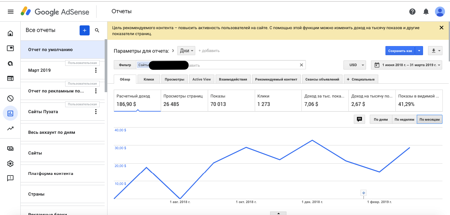Switch to the Клики tab
This screenshot has width=450, height=215.
[x=149, y=79]
